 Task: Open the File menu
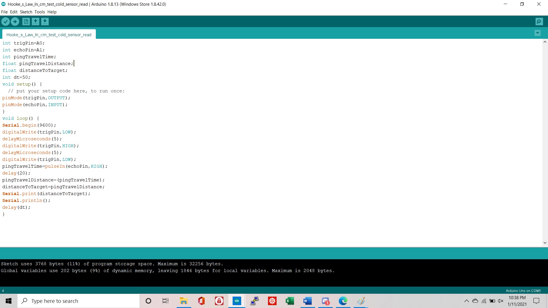4,12
